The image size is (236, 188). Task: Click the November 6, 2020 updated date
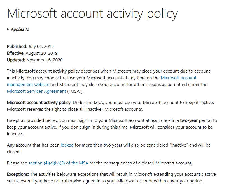45,60
